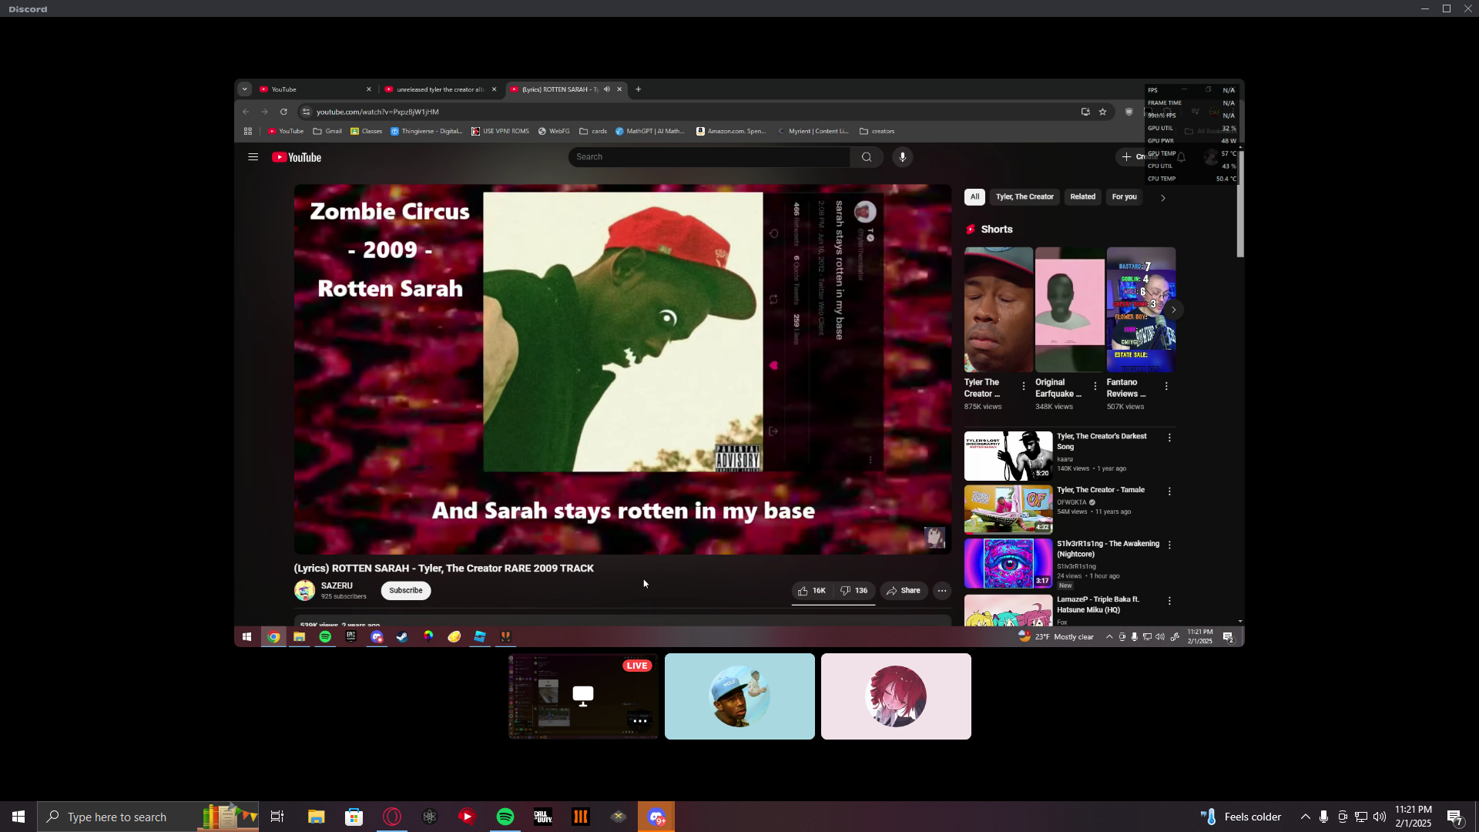Viewport: 1479px width, 832px height.
Task: Dislike the video with 136 thumbs-down
Action: pyautogui.click(x=854, y=591)
